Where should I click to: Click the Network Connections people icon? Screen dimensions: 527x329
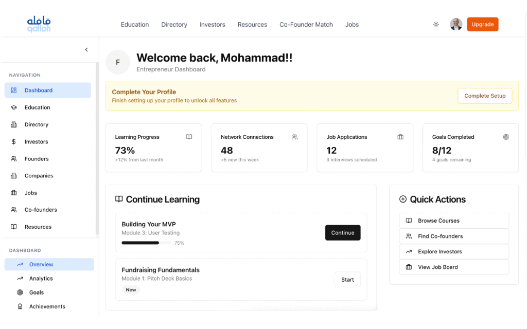click(x=294, y=137)
